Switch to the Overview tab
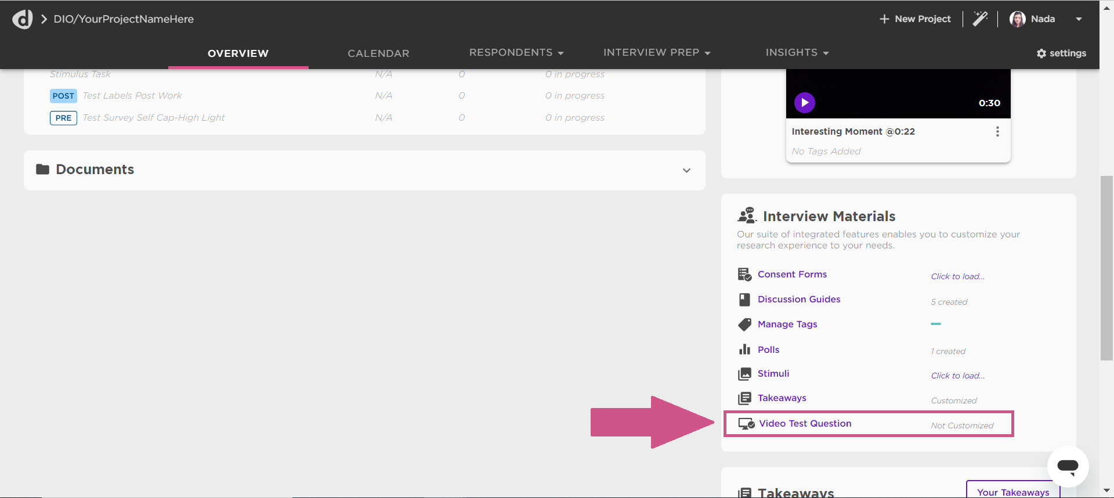Image resolution: width=1114 pixels, height=498 pixels. coord(238,53)
